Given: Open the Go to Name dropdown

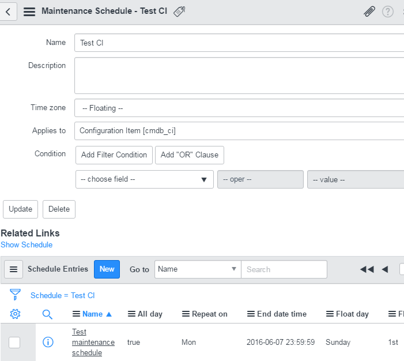Looking at the screenshot, I should click(198, 269).
